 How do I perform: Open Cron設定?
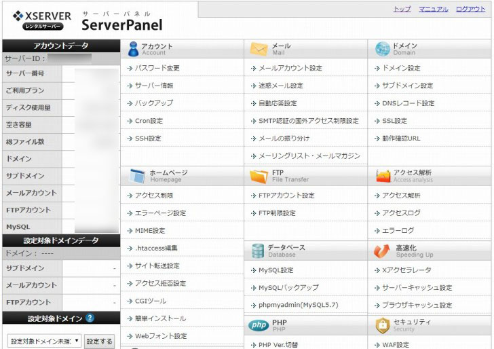point(149,121)
